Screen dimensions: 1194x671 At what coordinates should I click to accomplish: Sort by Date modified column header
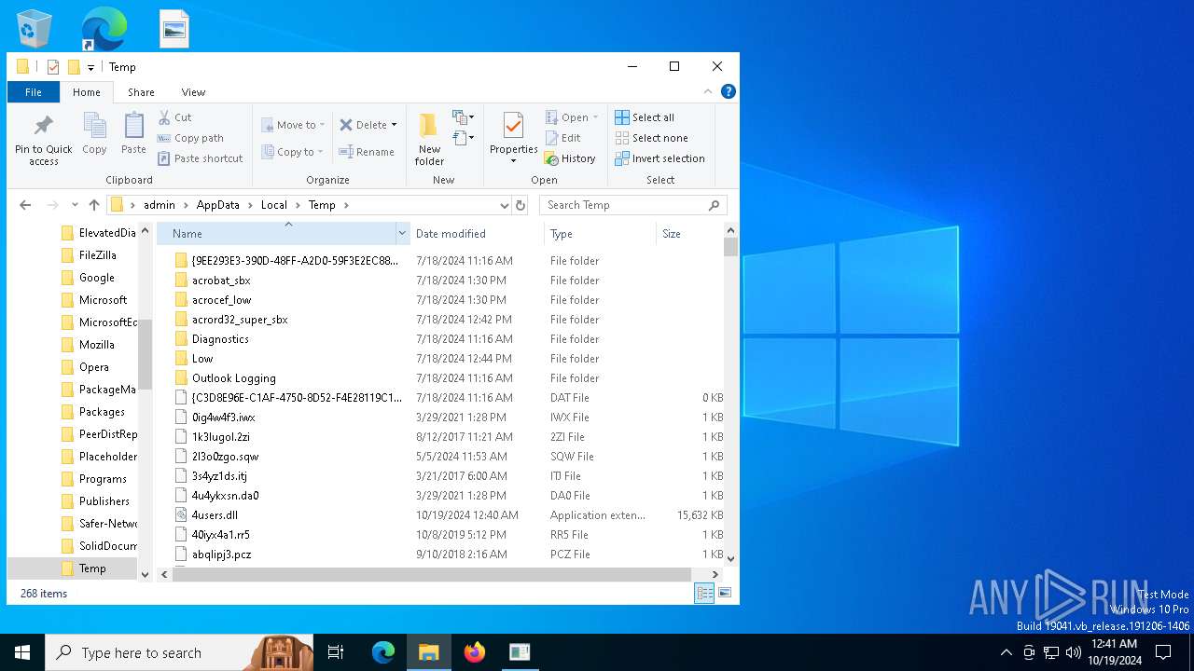476,233
